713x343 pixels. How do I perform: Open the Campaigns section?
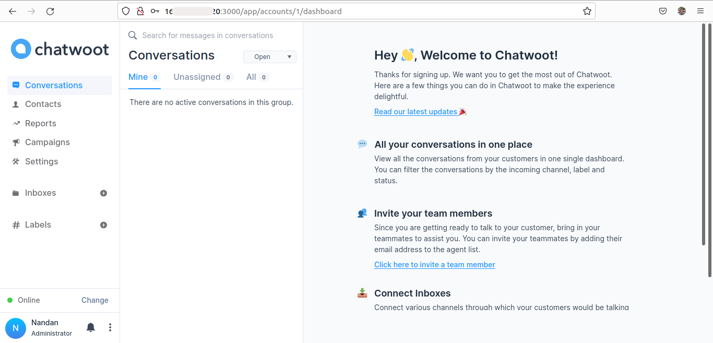tap(47, 142)
